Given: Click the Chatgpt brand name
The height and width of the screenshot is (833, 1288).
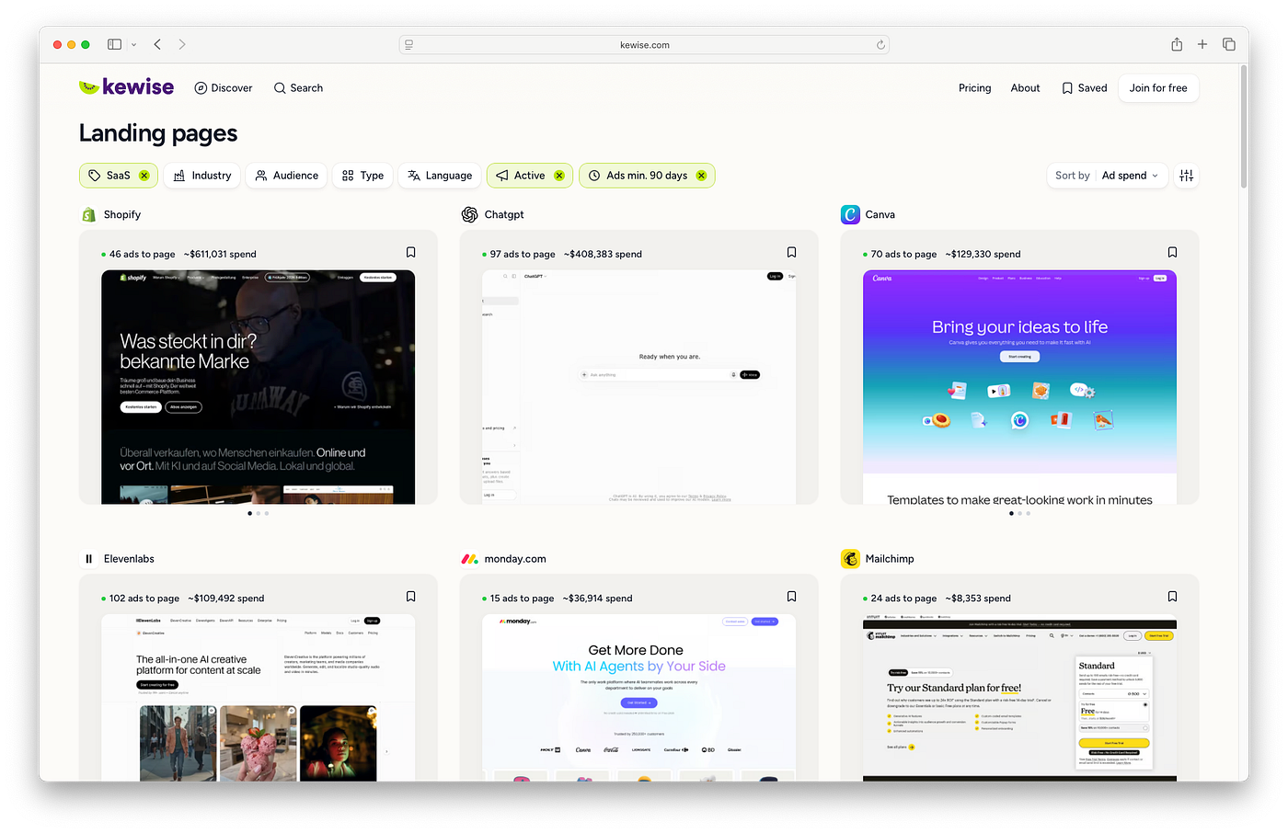Looking at the screenshot, I should 504,215.
